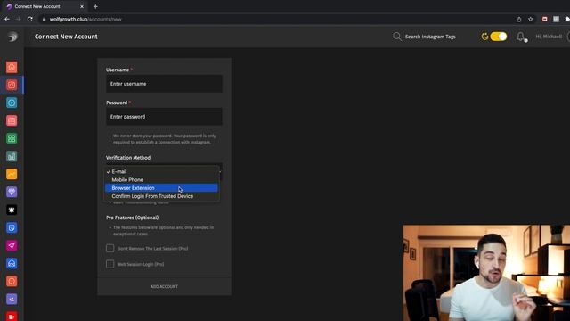The height and width of the screenshot is (321, 570).
Task: Click the Enter username field
Action: [164, 84]
